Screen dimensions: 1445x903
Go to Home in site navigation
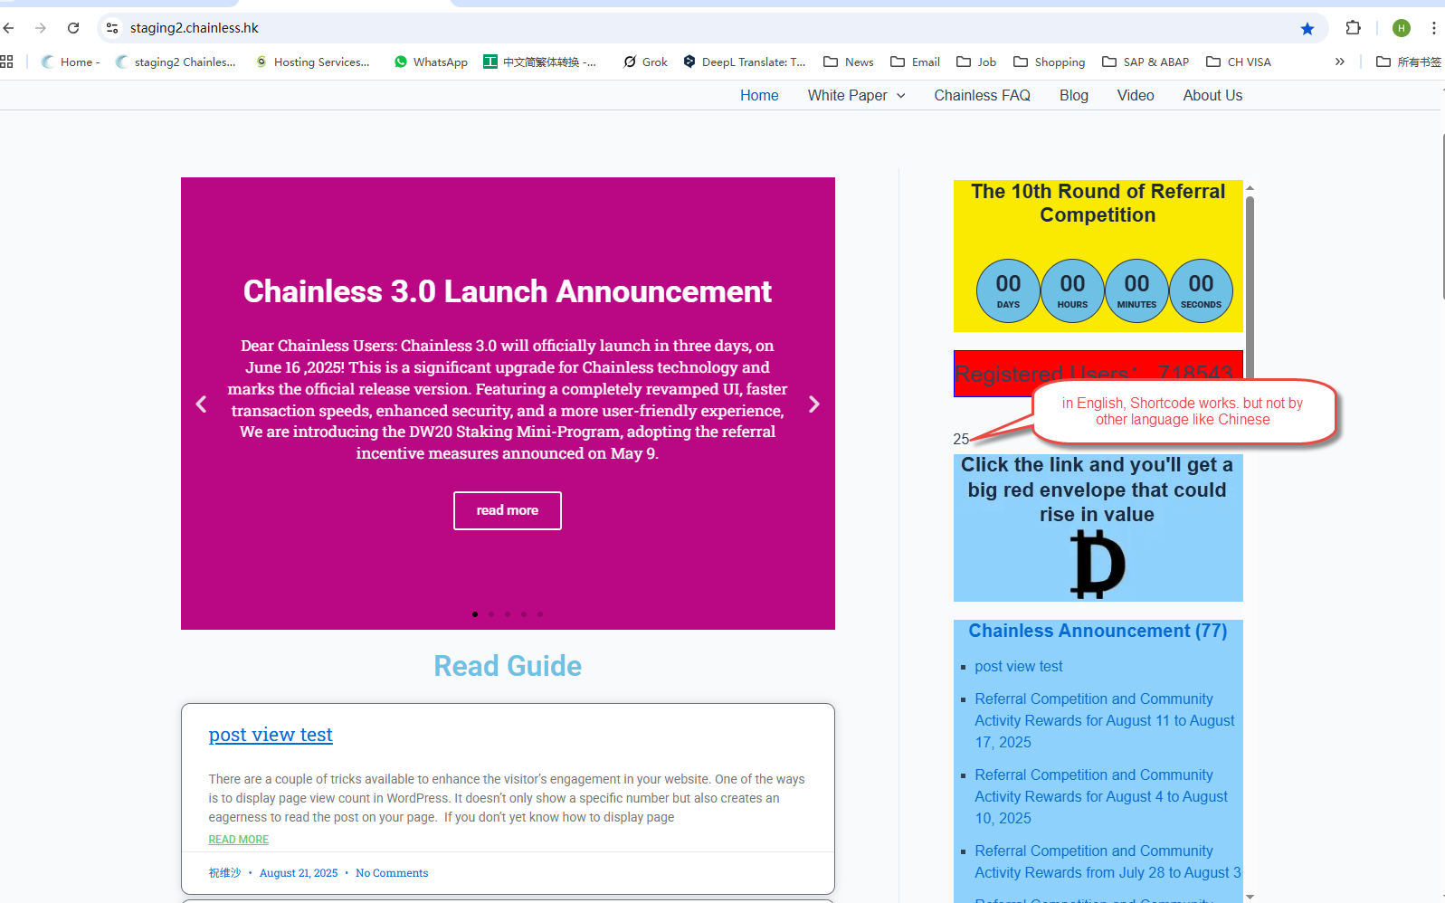tap(759, 95)
